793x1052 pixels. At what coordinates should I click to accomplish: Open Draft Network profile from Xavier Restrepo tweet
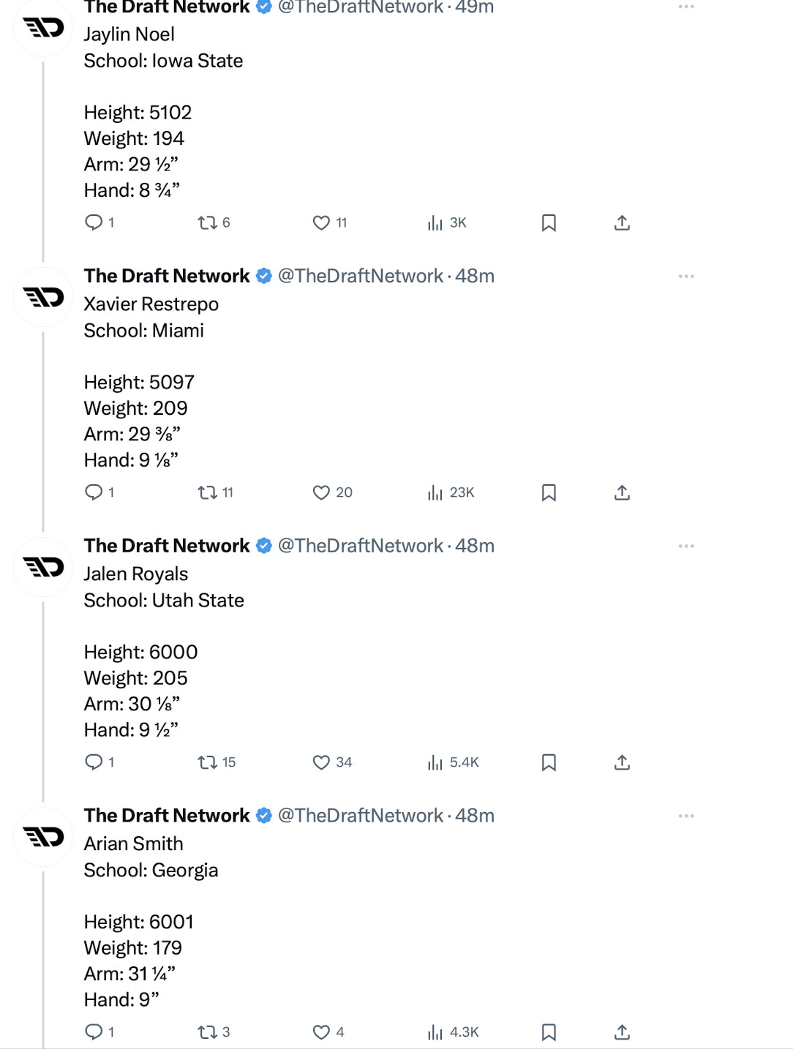pos(167,276)
